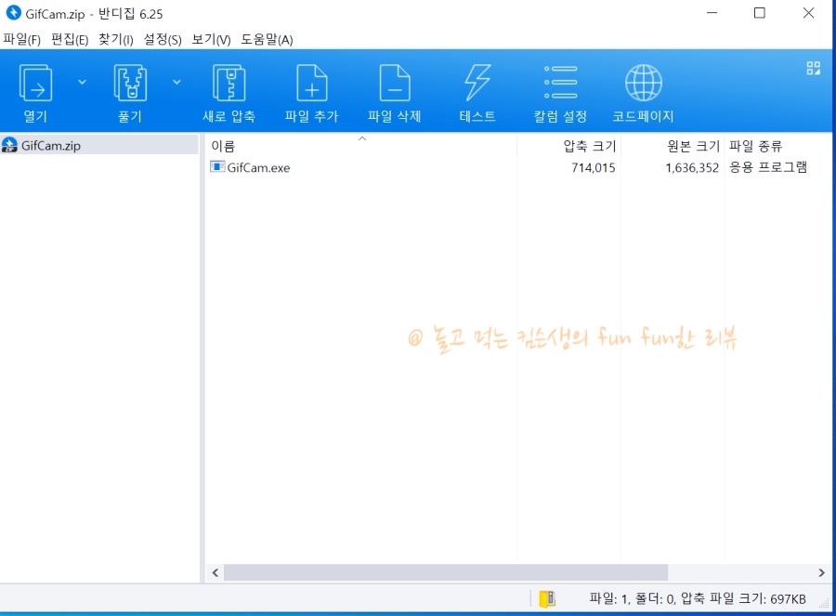Viewport: 836px width, 616px height.
Task: Click the Bandizip logo in title bar
Action: pos(13,13)
